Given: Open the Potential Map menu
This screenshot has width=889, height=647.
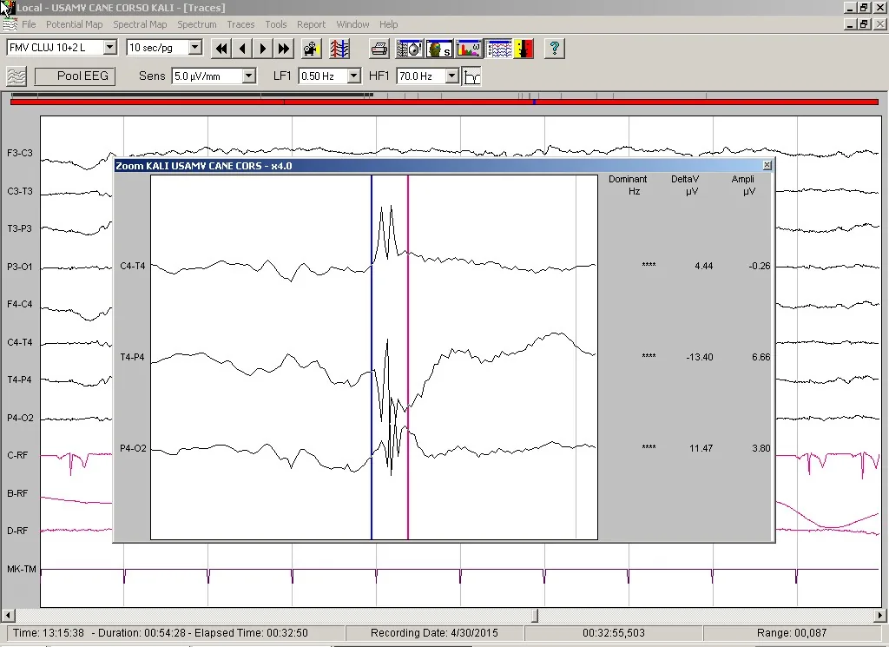Looking at the screenshot, I should (x=75, y=24).
